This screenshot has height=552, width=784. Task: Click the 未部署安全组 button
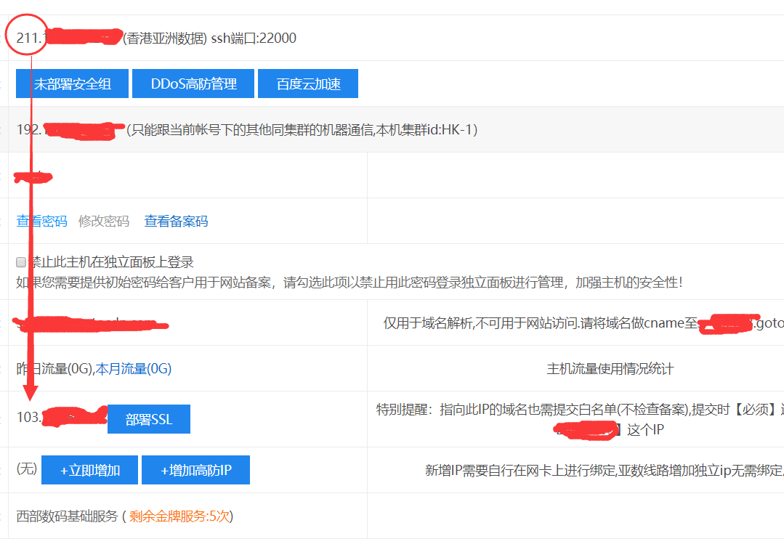73,84
